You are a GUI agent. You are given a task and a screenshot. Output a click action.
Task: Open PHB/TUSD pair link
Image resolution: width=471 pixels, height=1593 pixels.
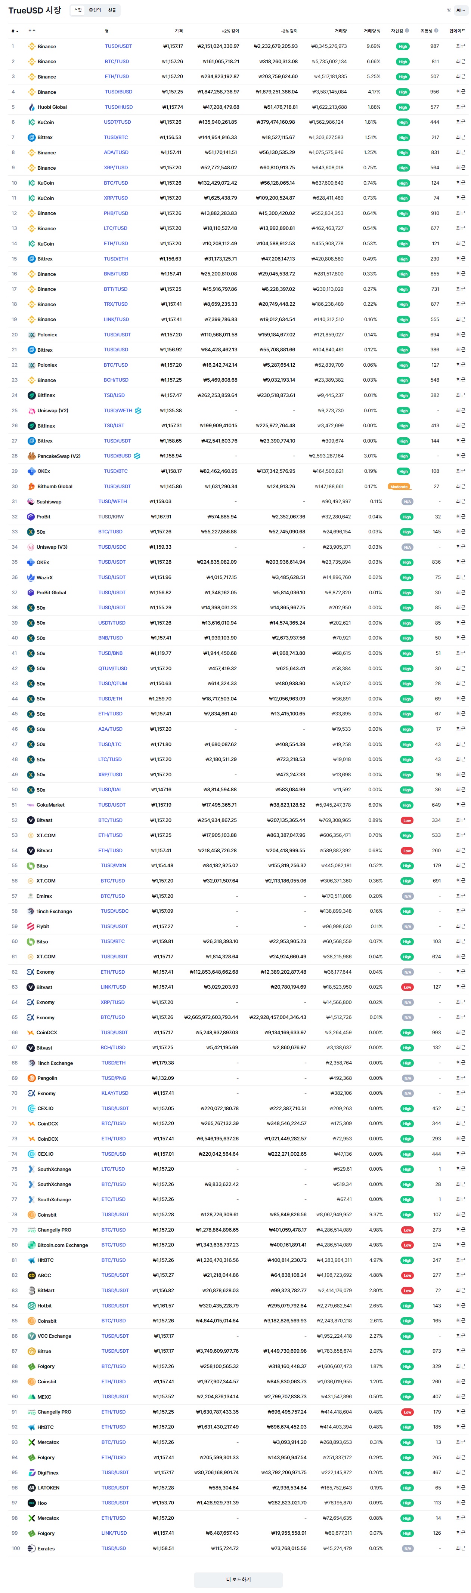116,213
